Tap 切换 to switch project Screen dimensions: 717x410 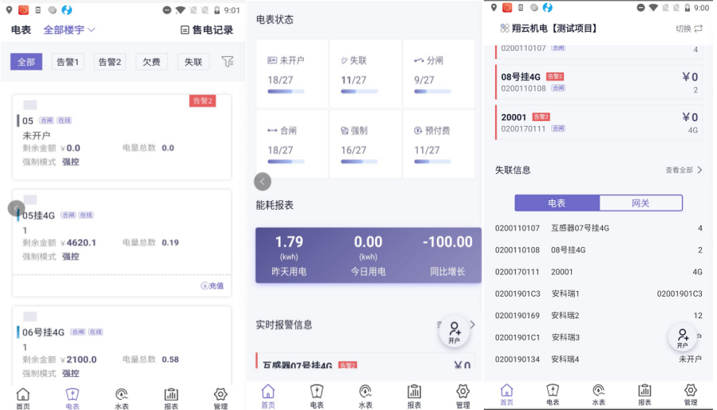[x=689, y=28]
